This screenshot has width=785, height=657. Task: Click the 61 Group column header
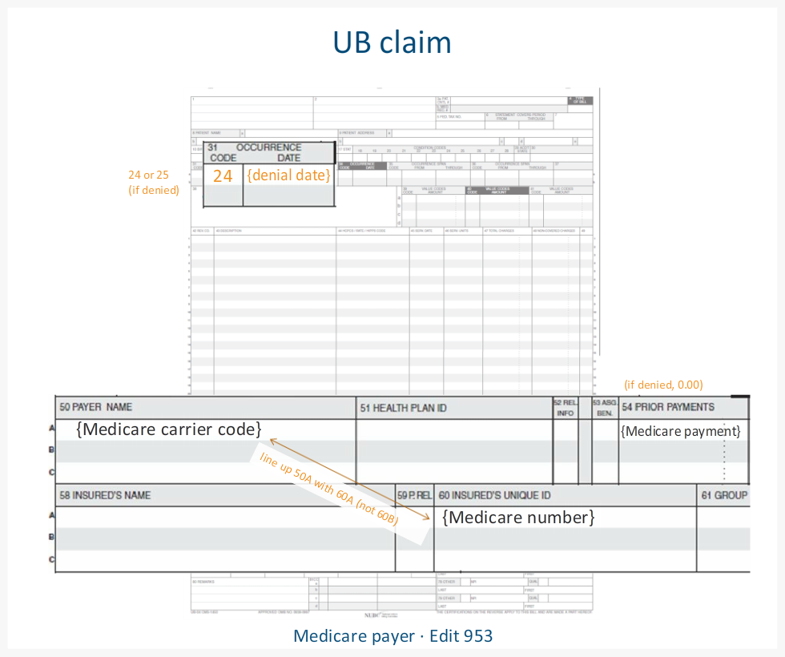pos(723,495)
